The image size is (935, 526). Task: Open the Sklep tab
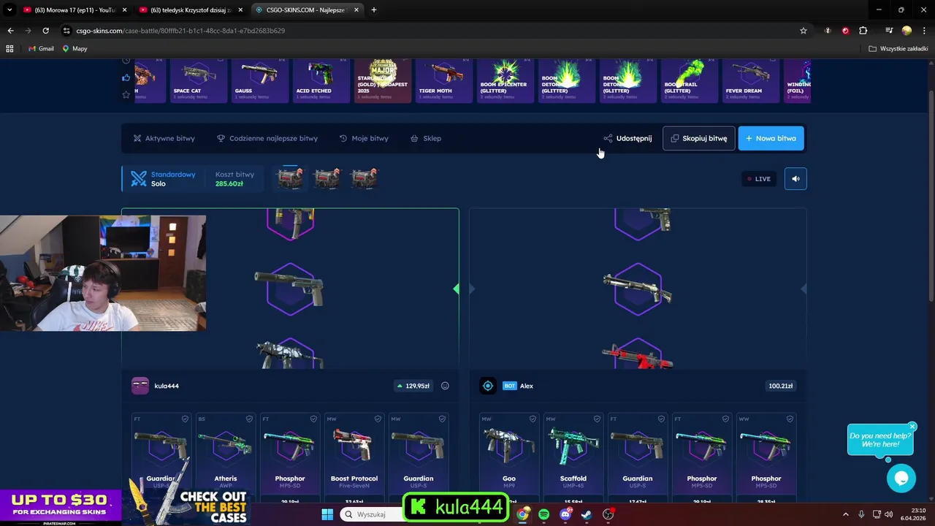tap(426, 138)
